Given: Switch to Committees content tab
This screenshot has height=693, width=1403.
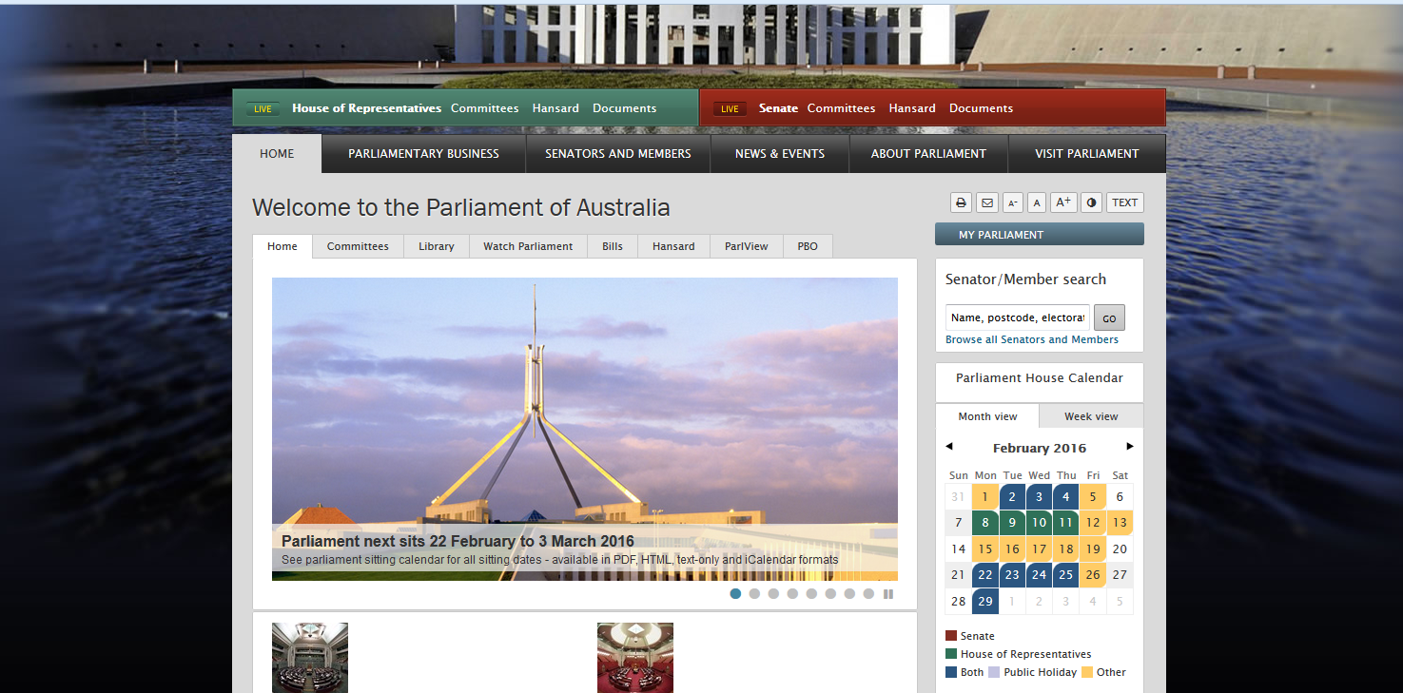Looking at the screenshot, I should pos(358,246).
